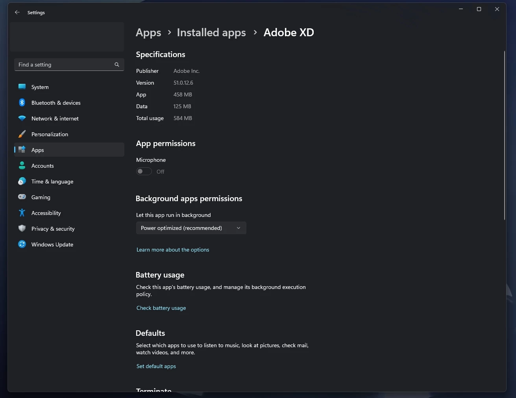Viewport: 516px width, 398px height.
Task: Go to Bluetooth & devices
Action: pos(69,103)
